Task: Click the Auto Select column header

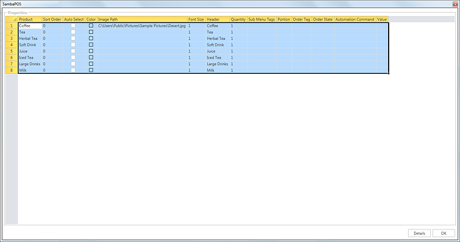Action: point(74,19)
